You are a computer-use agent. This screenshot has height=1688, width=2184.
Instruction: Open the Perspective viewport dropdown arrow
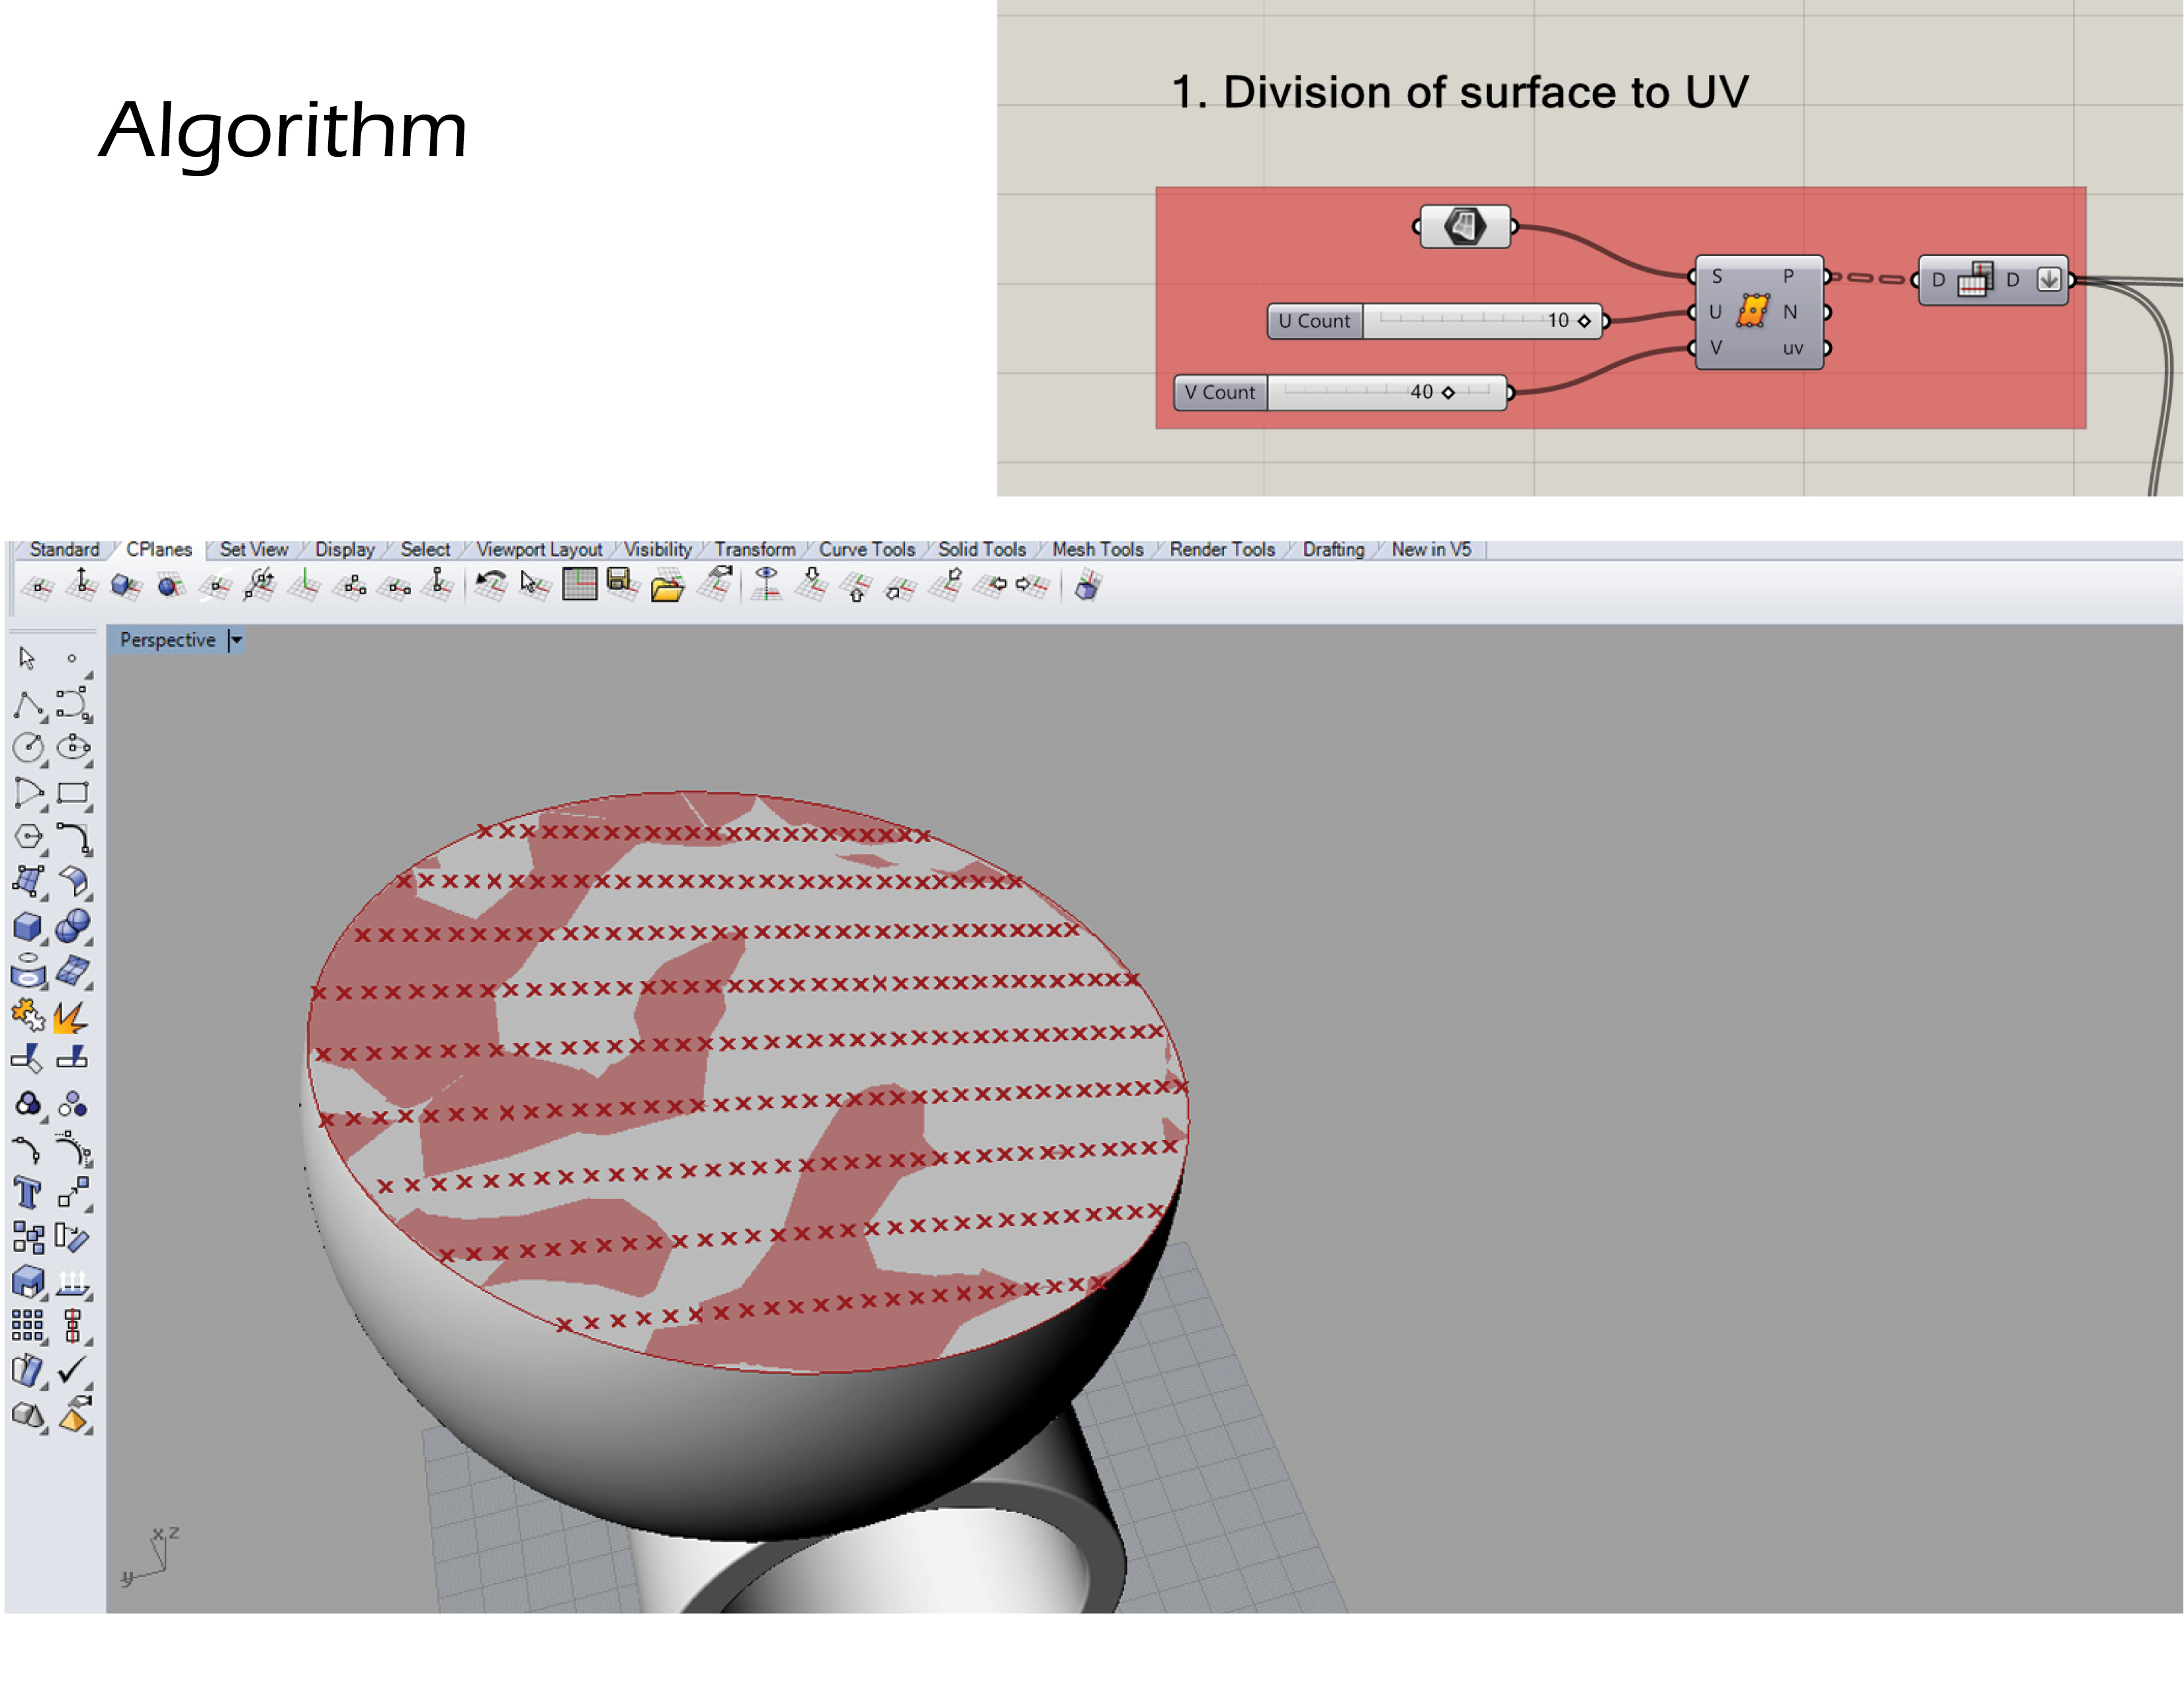[x=236, y=639]
